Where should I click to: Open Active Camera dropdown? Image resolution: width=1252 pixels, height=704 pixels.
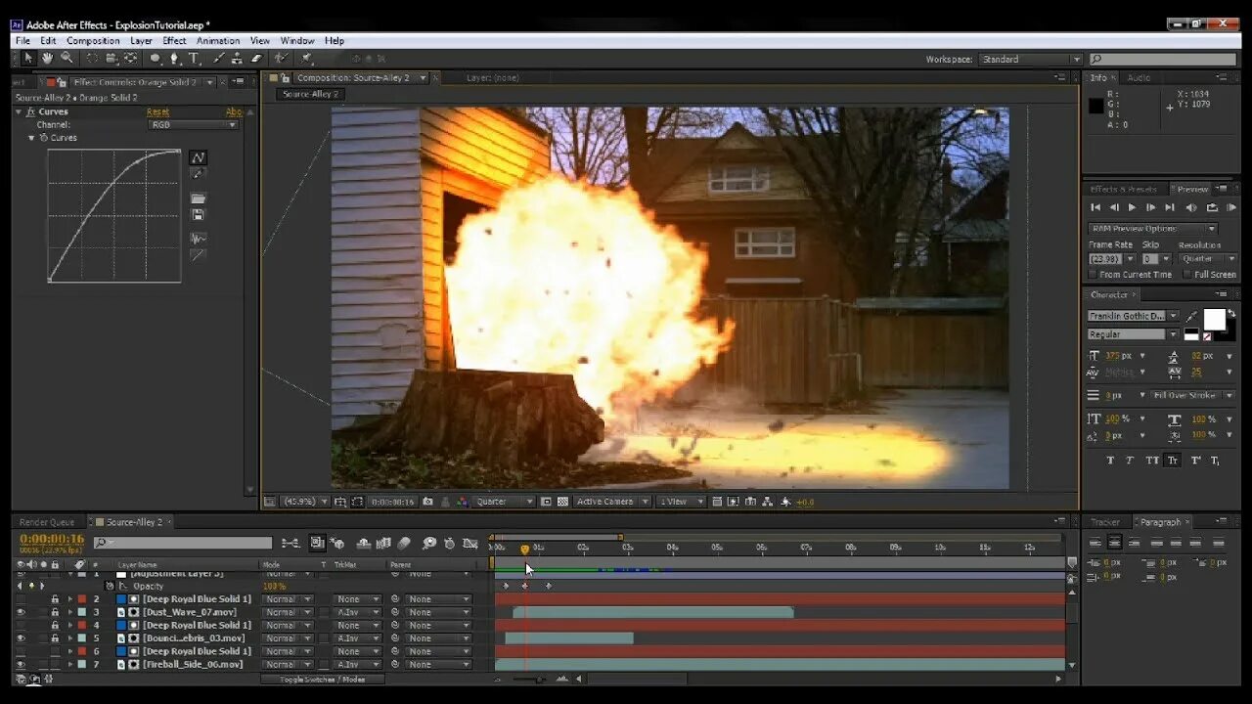pyautogui.click(x=612, y=502)
